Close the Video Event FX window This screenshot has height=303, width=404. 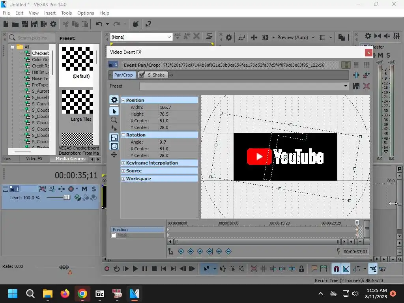[368, 52]
